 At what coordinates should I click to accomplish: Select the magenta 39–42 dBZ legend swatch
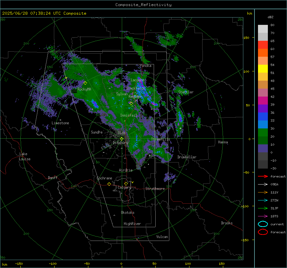263,101
